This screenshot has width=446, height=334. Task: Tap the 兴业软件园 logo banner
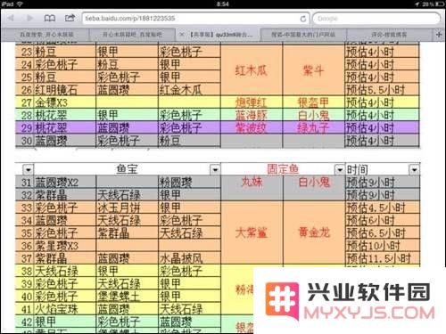[x=350, y=300]
